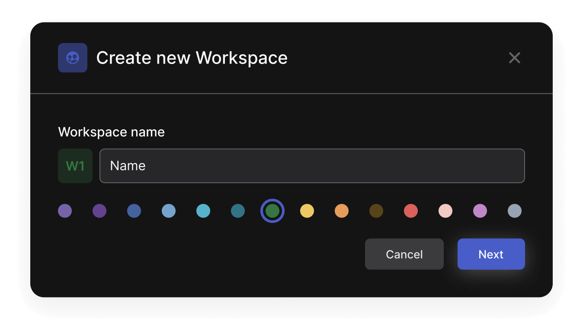Screen dimensions: 583x336
Task: Select the red color swatch
Action: coord(411,211)
